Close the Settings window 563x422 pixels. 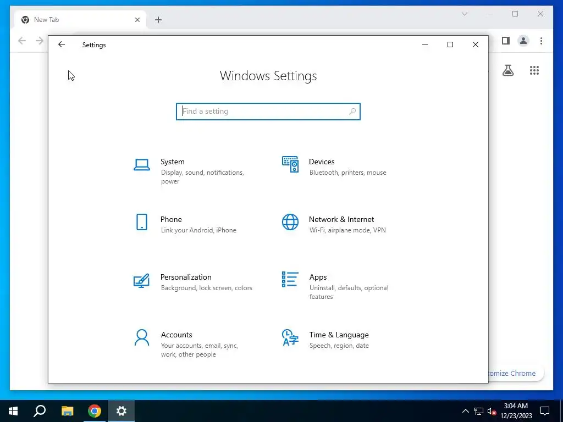(476, 45)
